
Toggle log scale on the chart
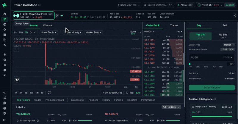(x=131, y=93)
